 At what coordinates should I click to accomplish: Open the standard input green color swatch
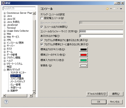click(83, 60)
